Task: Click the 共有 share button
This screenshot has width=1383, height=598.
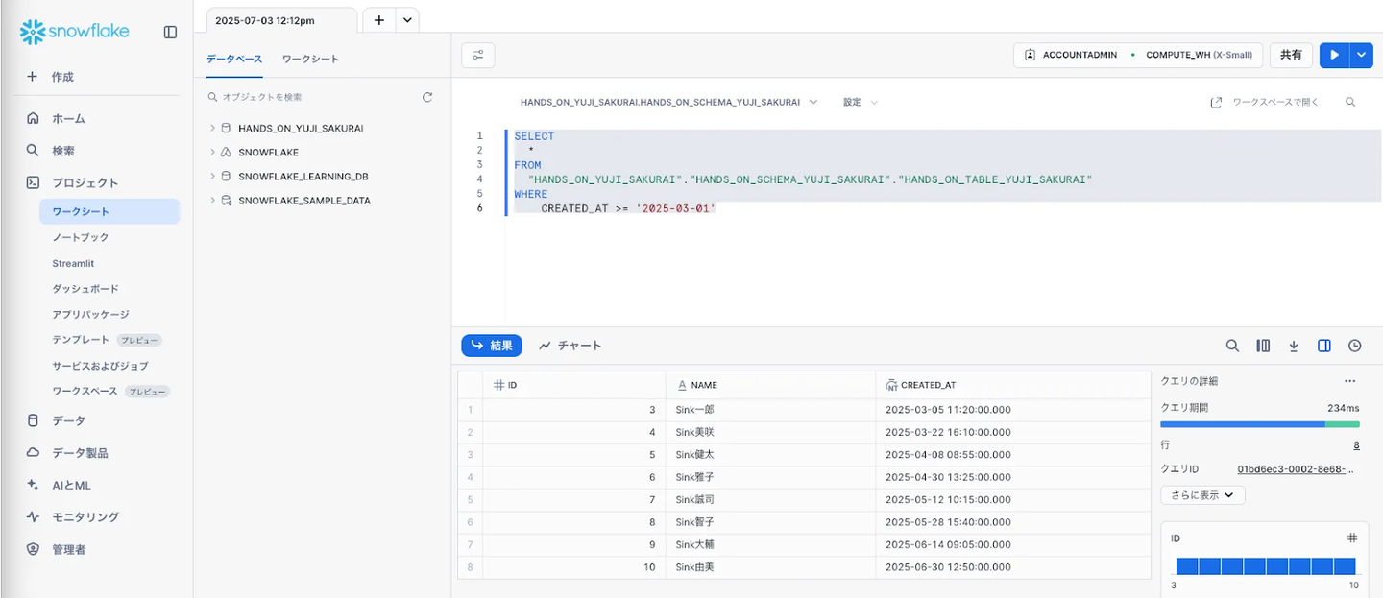Action: [1291, 56]
